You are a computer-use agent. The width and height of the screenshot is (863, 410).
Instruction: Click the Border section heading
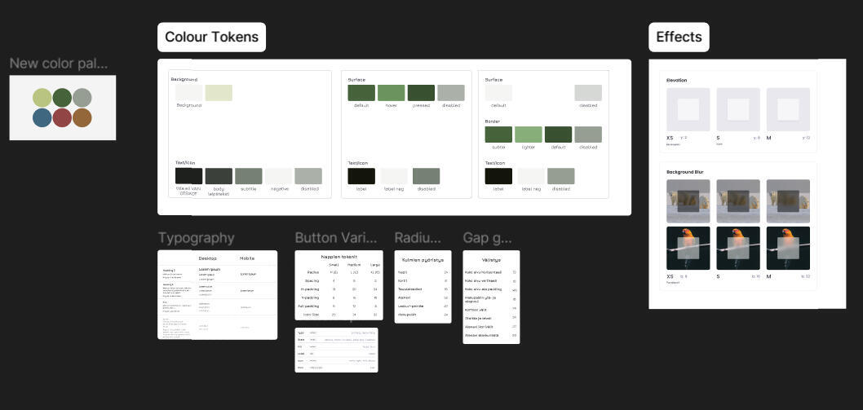pos(492,121)
